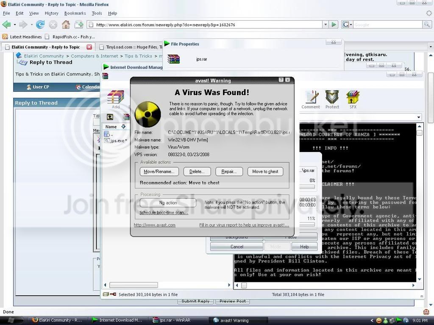434x325 pixels.
Task: Click WinRAR SFX toolbar icon
Action: [353, 99]
